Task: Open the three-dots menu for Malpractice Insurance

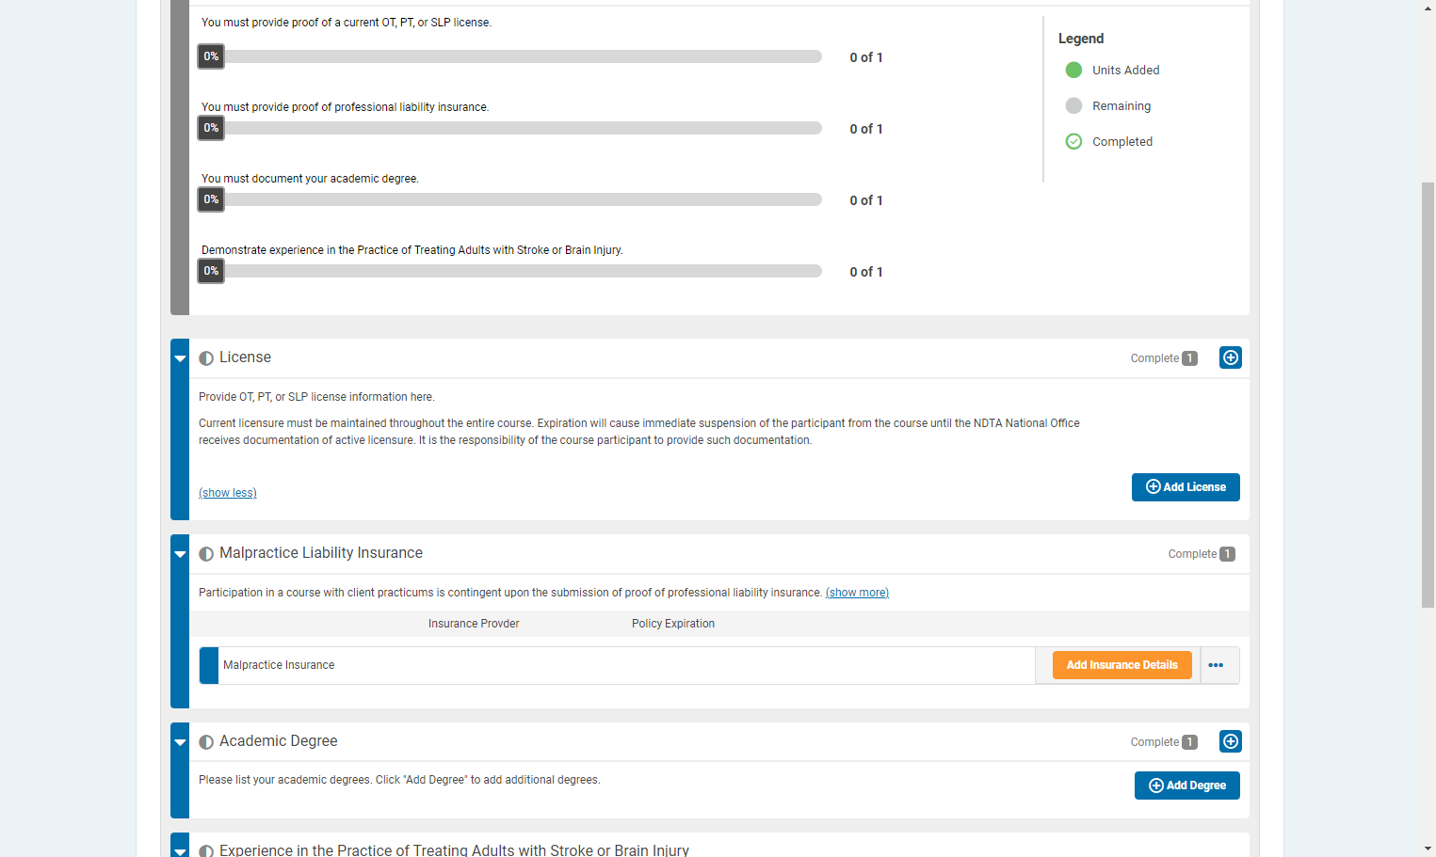Action: tap(1216, 665)
